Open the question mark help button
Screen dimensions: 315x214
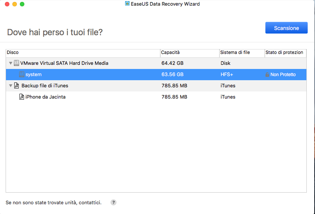(x=113, y=202)
